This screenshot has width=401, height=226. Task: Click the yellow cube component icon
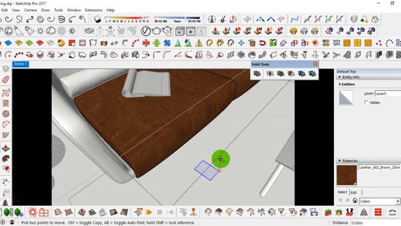[x=293, y=31]
